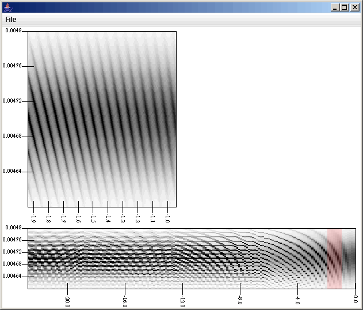Click lower plot's 0.0048 y-axis label
Image resolution: width=363 pixels, height=310 pixels.
click(13, 228)
